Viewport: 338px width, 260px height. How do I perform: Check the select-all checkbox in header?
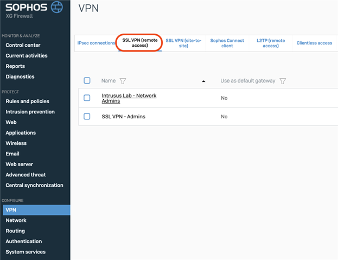(87, 80)
